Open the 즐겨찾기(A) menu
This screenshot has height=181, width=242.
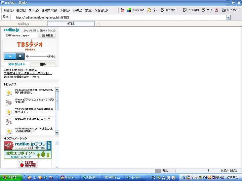tap(49, 10)
